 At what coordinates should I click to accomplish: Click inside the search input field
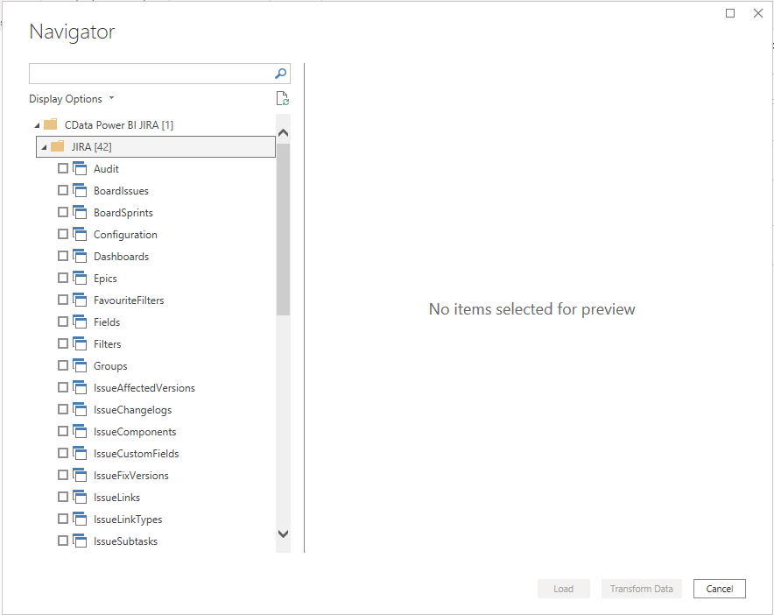point(149,74)
